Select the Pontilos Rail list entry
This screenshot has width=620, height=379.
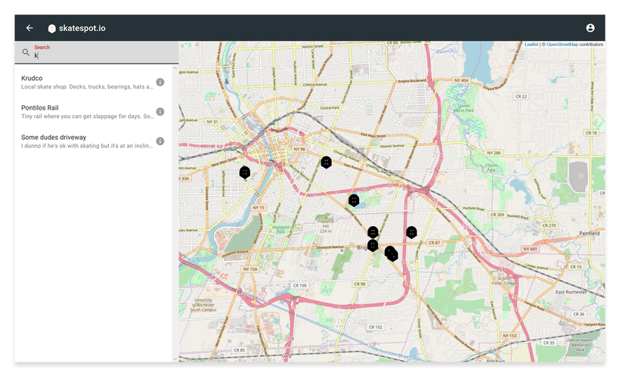[93, 112]
